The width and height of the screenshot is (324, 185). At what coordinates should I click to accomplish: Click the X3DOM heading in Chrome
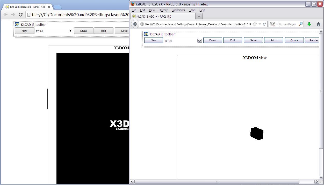121,48
